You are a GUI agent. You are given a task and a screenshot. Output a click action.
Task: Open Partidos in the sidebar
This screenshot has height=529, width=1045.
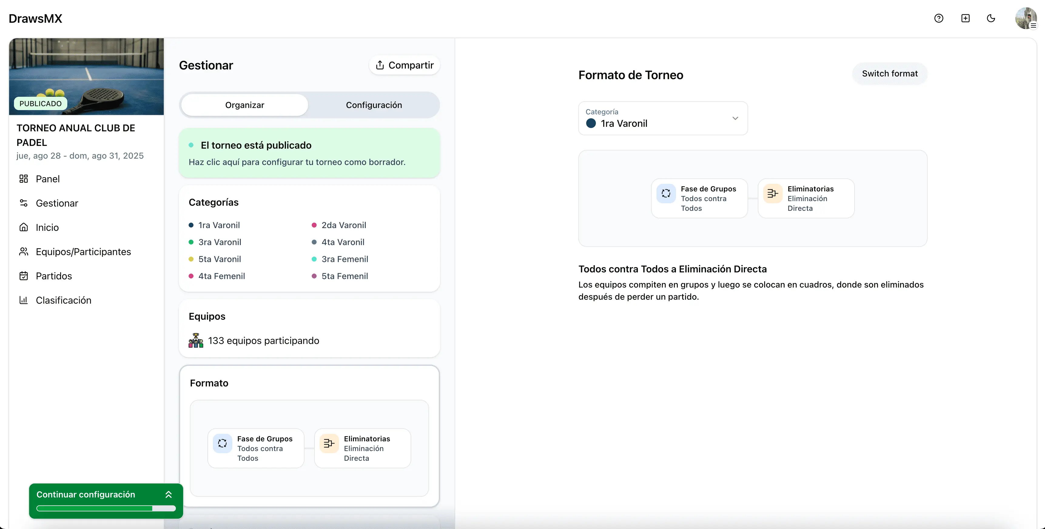(x=54, y=276)
